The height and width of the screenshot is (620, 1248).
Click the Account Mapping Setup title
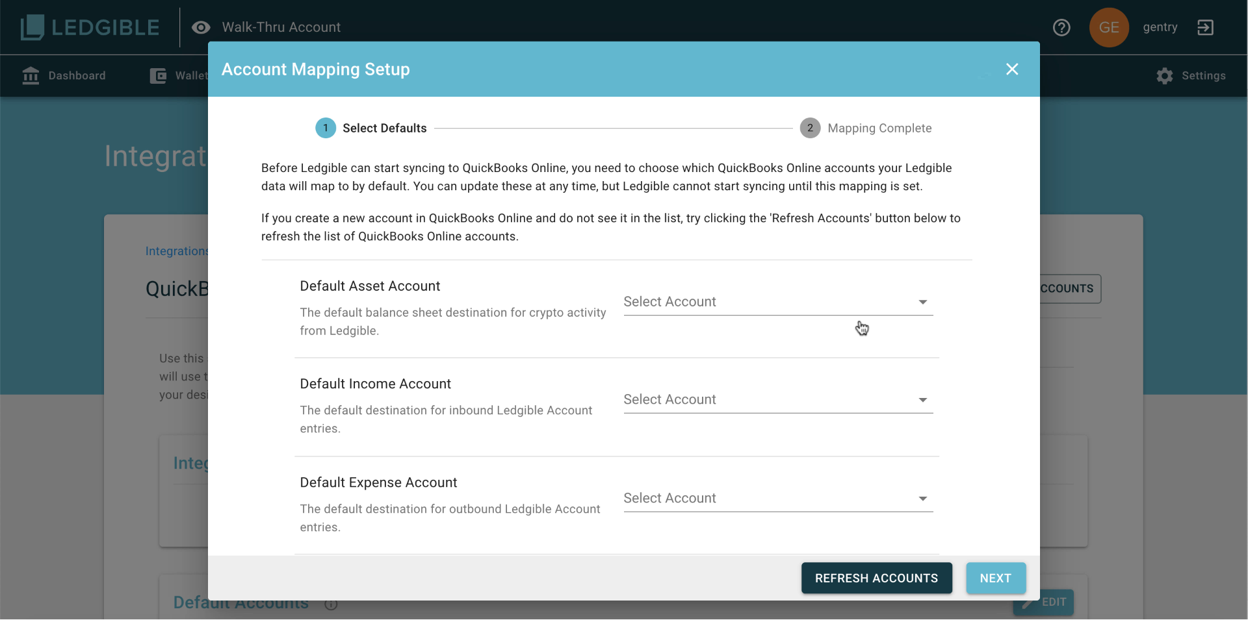[x=316, y=69]
